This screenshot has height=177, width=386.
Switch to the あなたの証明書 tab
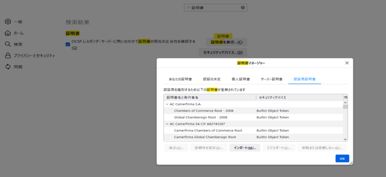tap(180, 79)
